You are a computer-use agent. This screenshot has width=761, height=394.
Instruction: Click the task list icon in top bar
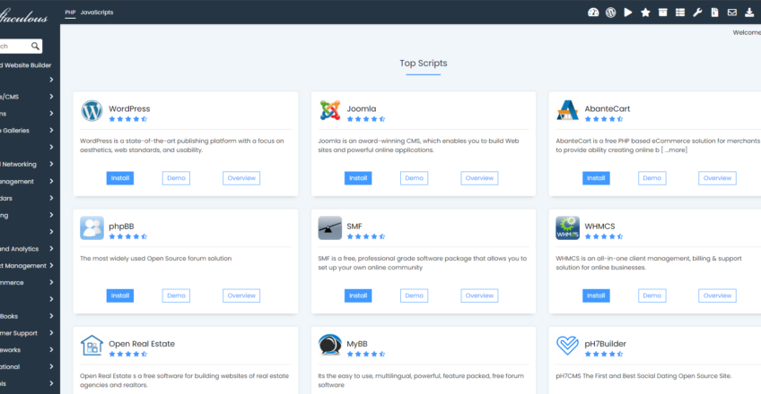[679, 13]
